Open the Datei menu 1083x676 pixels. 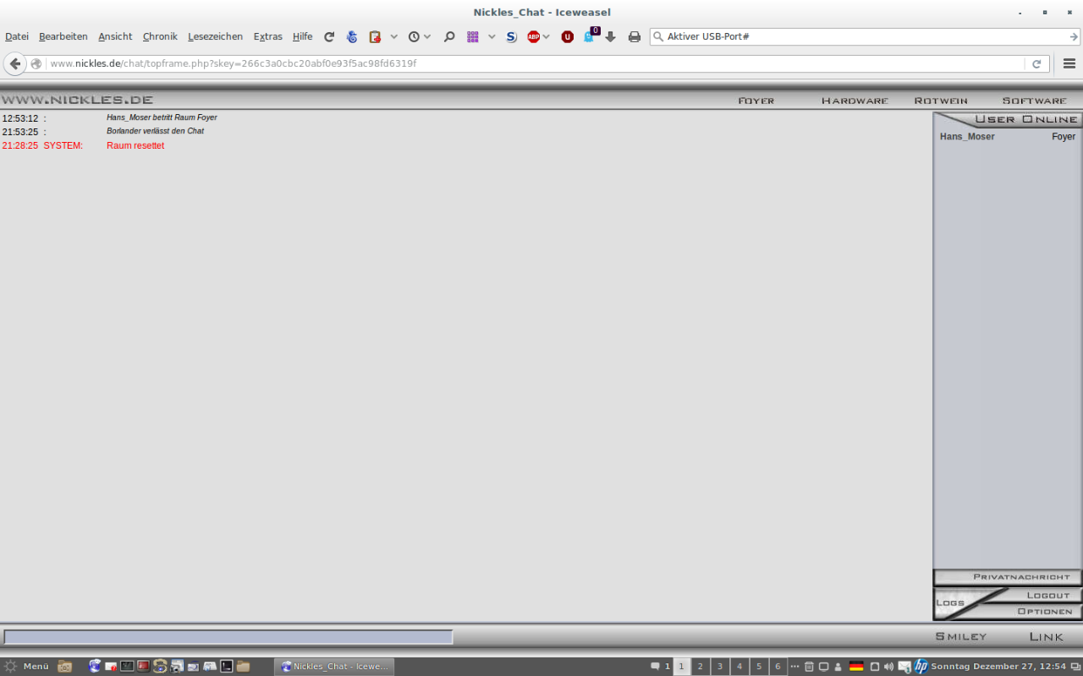(x=17, y=36)
